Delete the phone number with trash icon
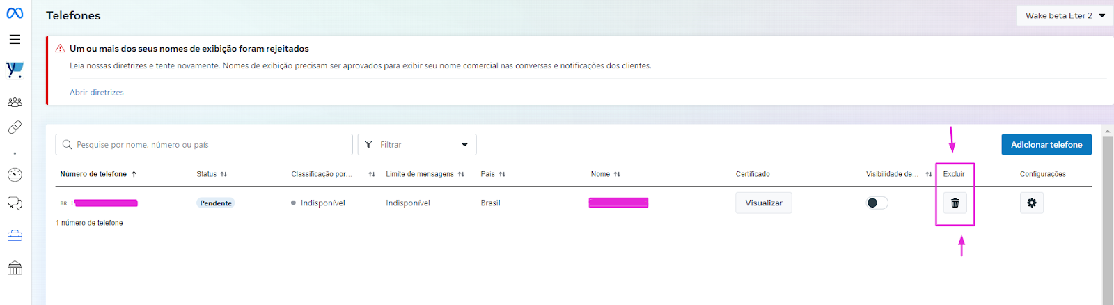Image resolution: width=1114 pixels, height=305 pixels. pyautogui.click(x=955, y=203)
